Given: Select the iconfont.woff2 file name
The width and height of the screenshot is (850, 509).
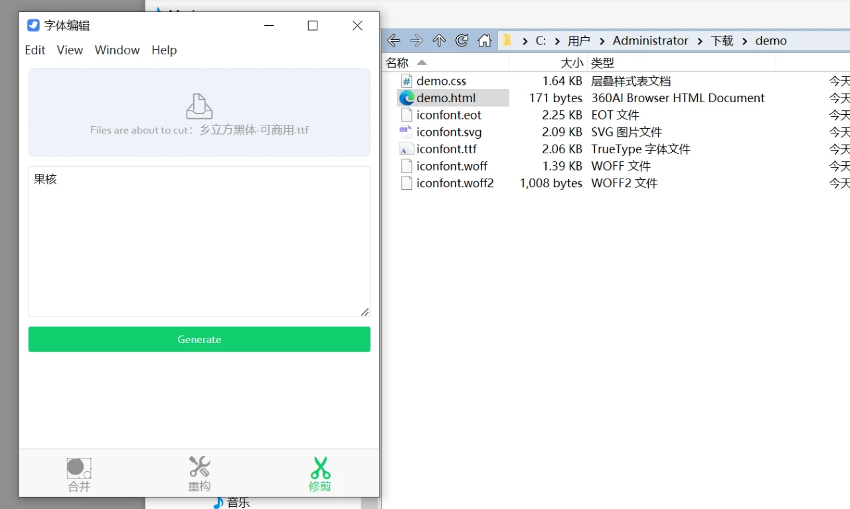Looking at the screenshot, I should coord(456,183).
